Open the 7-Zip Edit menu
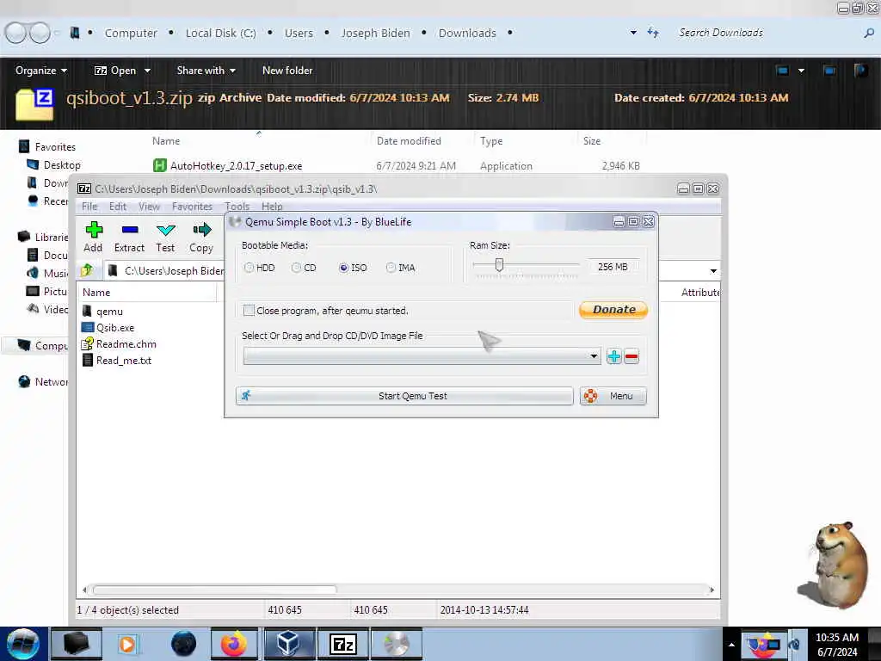 [117, 207]
